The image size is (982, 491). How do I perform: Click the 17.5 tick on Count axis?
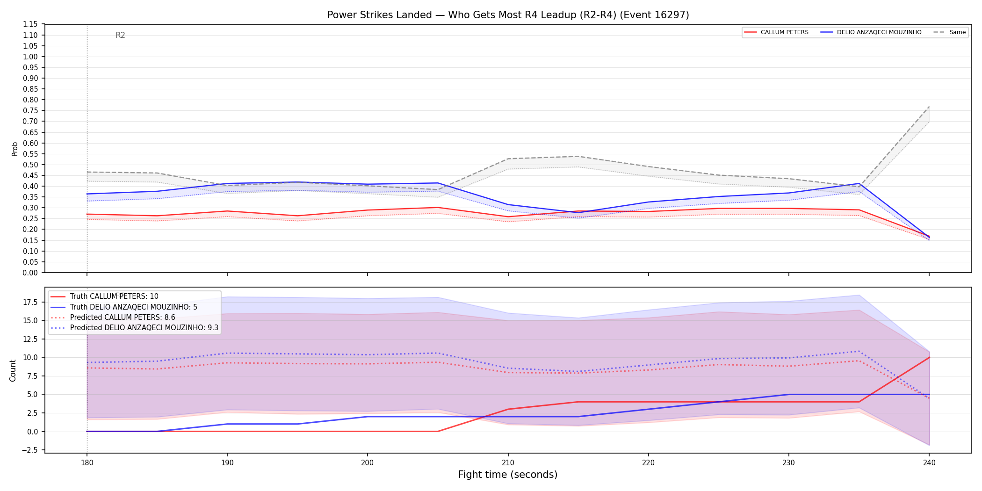tap(30, 302)
